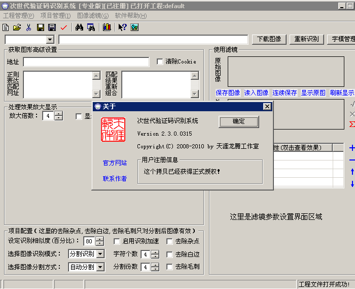This screenshot has height=289, width=355.
Task: Click the new document toolbar icon
Action: 6,27
